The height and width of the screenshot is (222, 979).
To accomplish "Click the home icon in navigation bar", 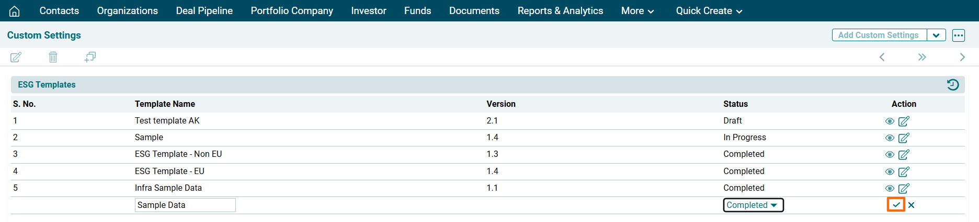I will pos(15,11).
